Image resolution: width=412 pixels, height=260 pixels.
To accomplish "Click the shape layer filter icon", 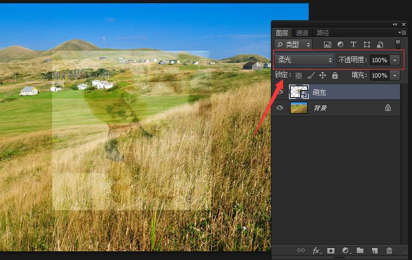I will coord(367,45).
